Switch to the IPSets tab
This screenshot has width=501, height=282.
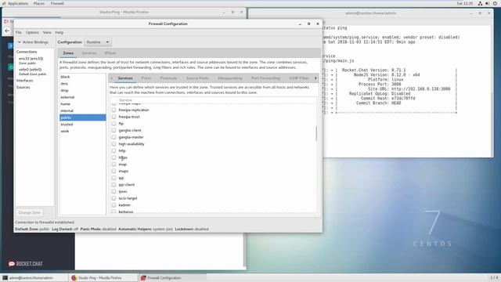coord(110,52)
